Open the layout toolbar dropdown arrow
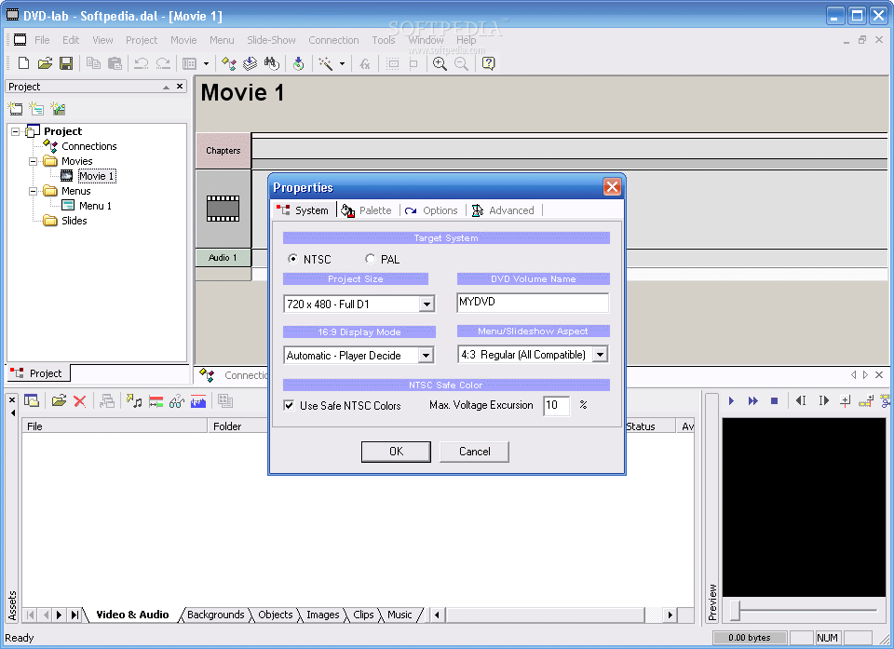 click(206, 64)
